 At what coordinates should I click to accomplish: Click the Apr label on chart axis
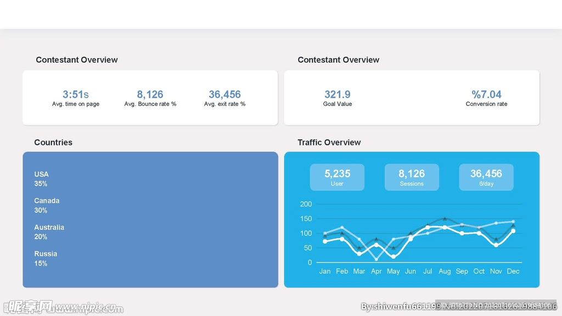(x=376, y=271)
